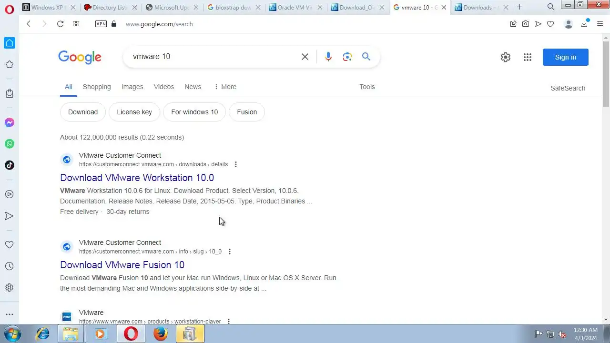Screen dimensions: 610x343
Task: Open Google quick settings gear
Action: click(x=506, y=57)
